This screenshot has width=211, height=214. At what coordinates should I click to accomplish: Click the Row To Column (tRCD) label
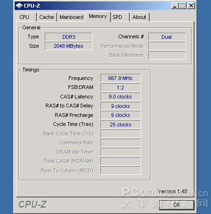pyautogui.click(x=67, y=170)
